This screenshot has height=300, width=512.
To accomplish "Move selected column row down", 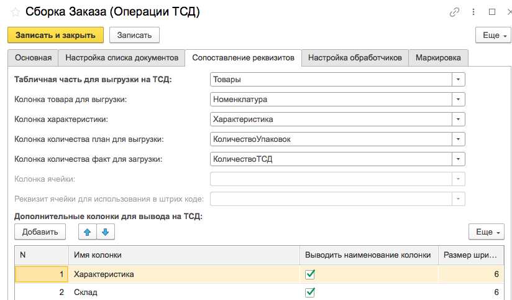I will click(106, 232).
